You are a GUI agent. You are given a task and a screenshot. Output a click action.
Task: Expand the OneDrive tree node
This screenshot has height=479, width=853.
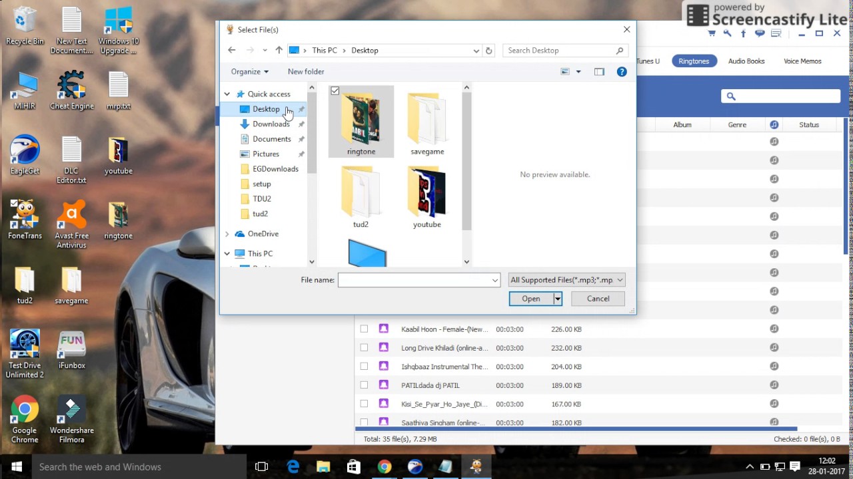pos(227,234)
